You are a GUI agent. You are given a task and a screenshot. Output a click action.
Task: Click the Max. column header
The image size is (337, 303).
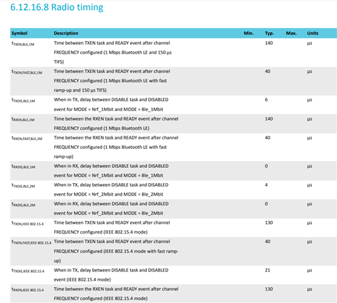pos(291,33)
